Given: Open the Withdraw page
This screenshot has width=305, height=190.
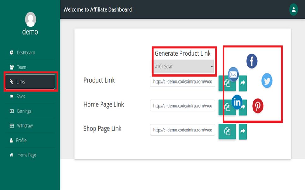Looking at the screenshot, I should [30, 126].
